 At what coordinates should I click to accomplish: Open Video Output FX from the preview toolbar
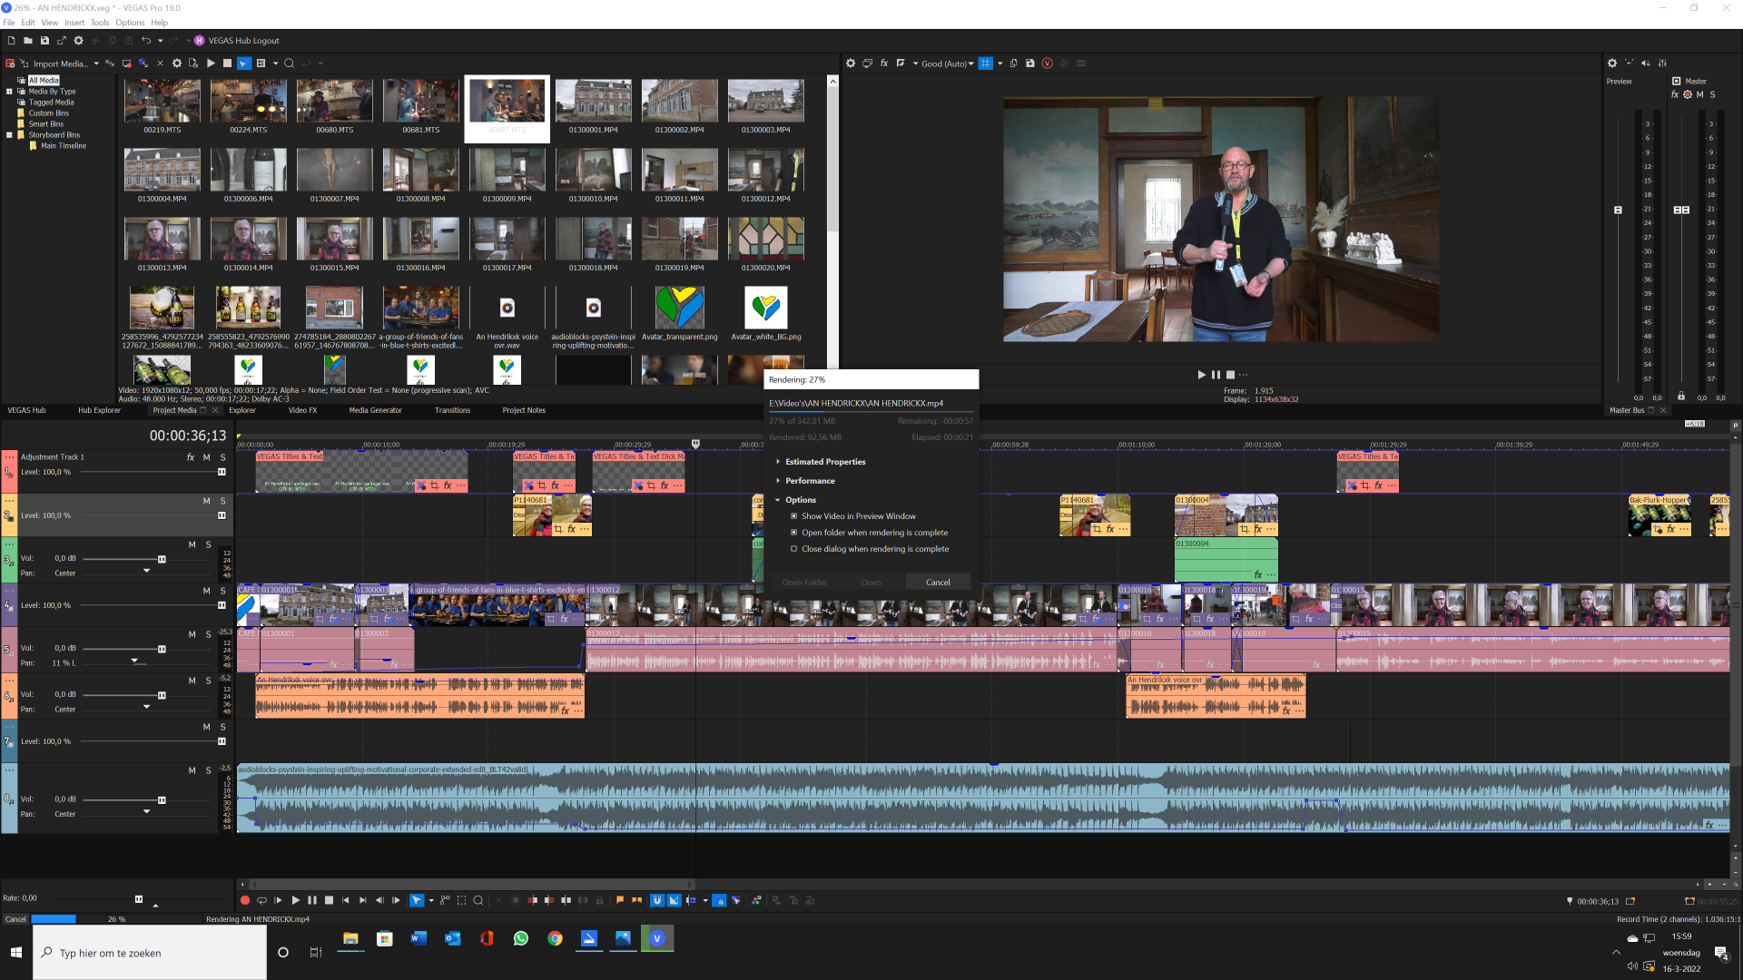pos(883,64)
